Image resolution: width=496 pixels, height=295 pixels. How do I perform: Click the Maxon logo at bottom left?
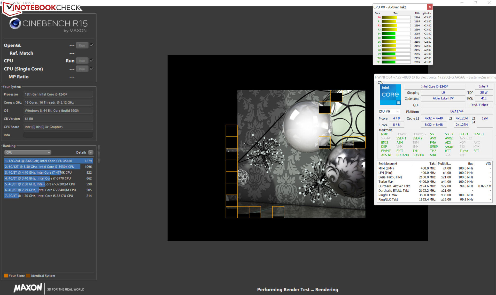coord(28,288)
